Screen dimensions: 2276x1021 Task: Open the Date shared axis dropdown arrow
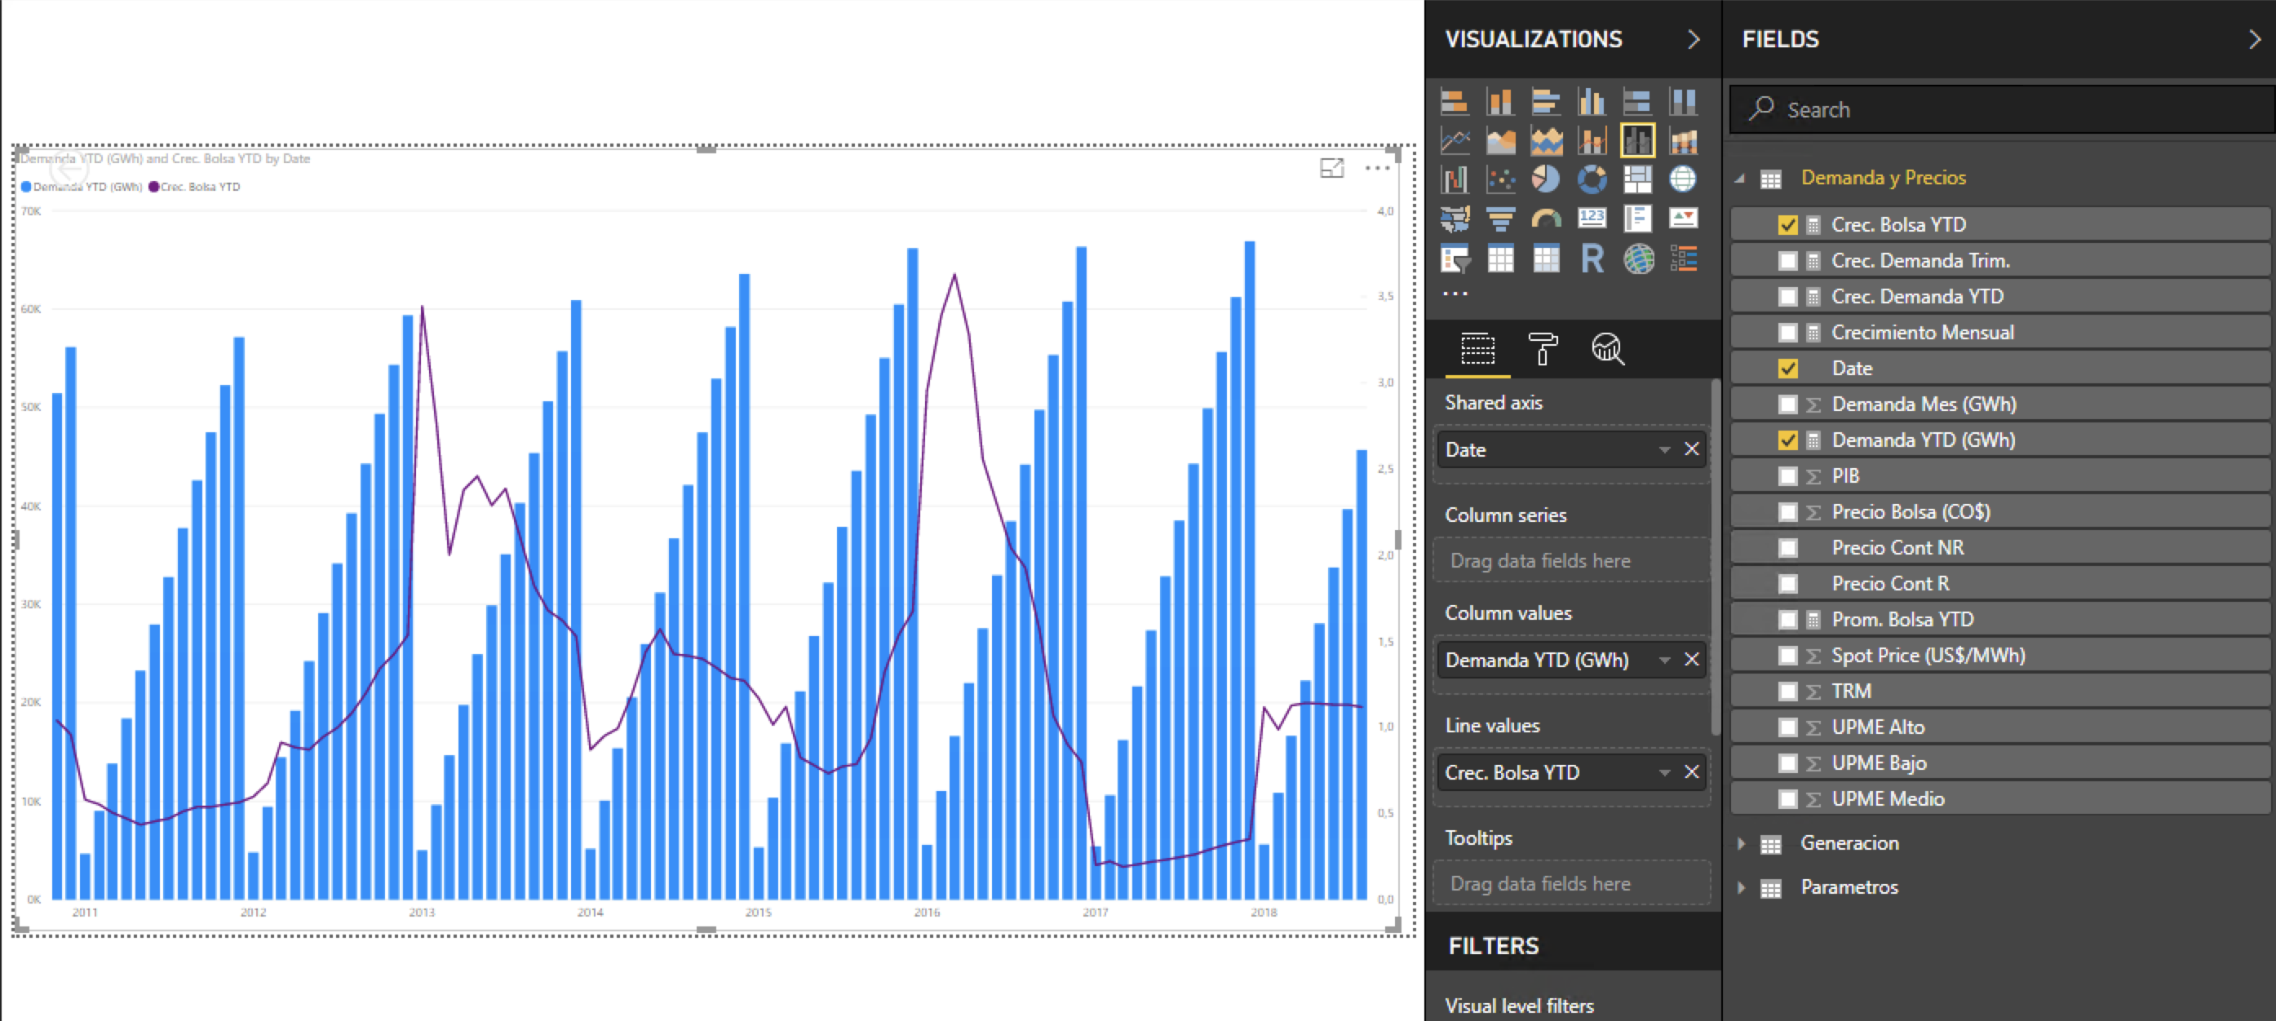(1663, 449)
